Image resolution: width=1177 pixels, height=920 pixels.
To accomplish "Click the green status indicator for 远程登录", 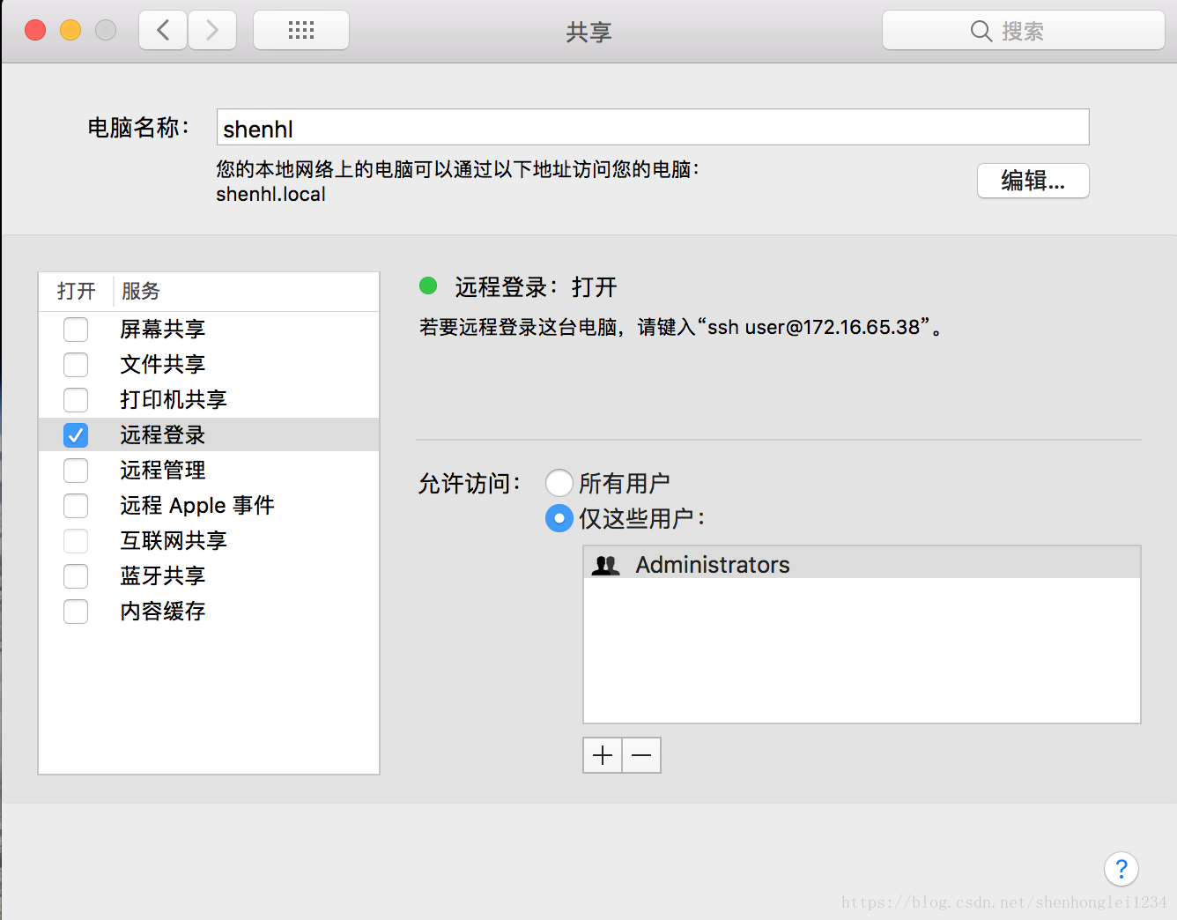I will (x=428, y=286).
